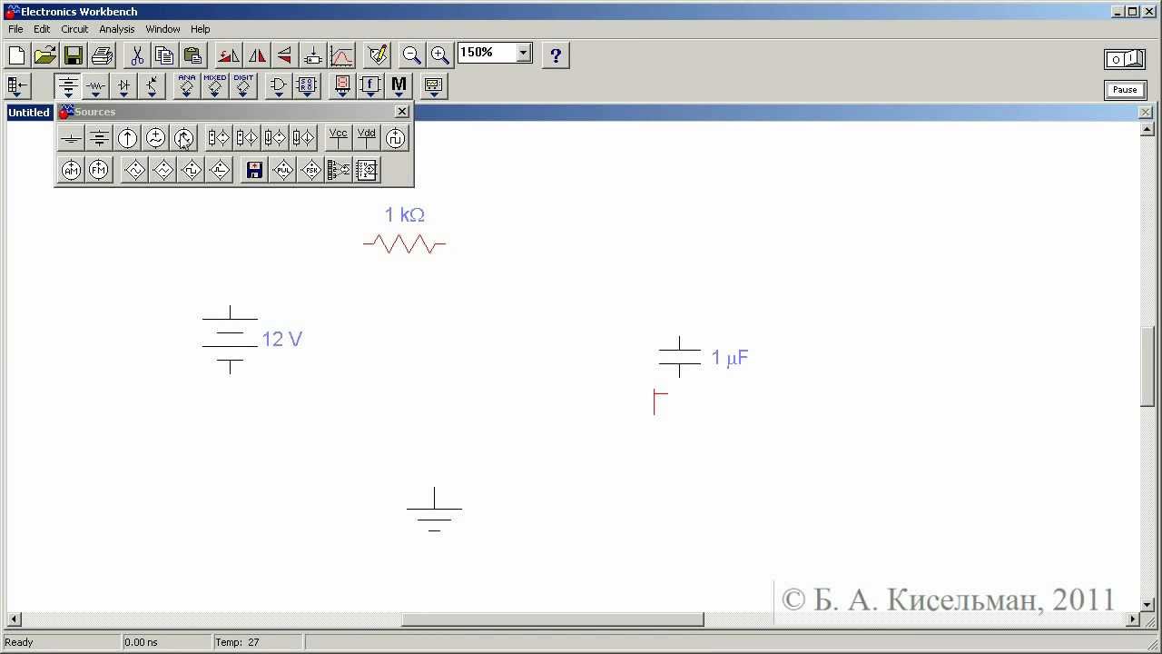Select the 12 V battery on the canvas

coord(230,340)
